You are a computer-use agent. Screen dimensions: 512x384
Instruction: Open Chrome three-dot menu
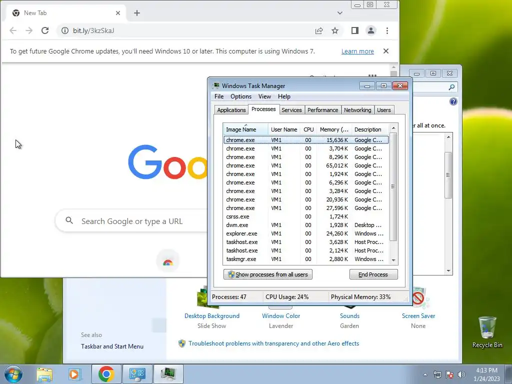387,30
